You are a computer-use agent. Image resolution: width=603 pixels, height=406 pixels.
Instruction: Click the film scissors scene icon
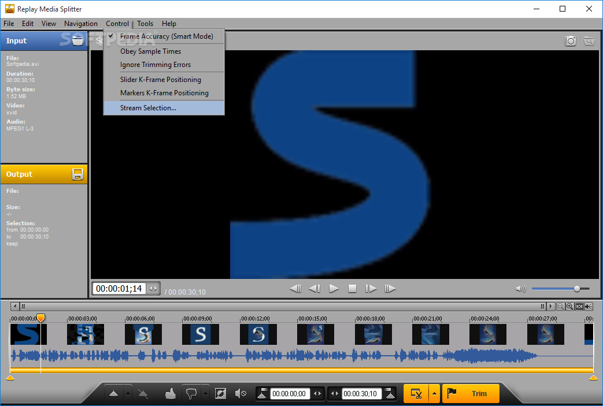(416, 394)
